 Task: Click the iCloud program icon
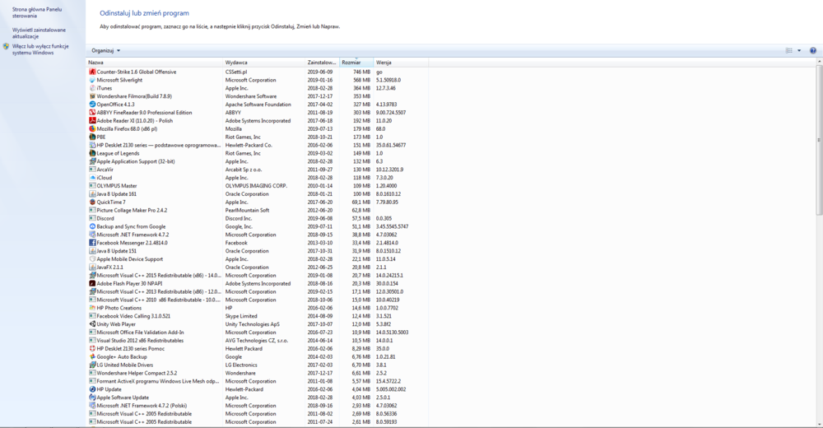(92, 178)
